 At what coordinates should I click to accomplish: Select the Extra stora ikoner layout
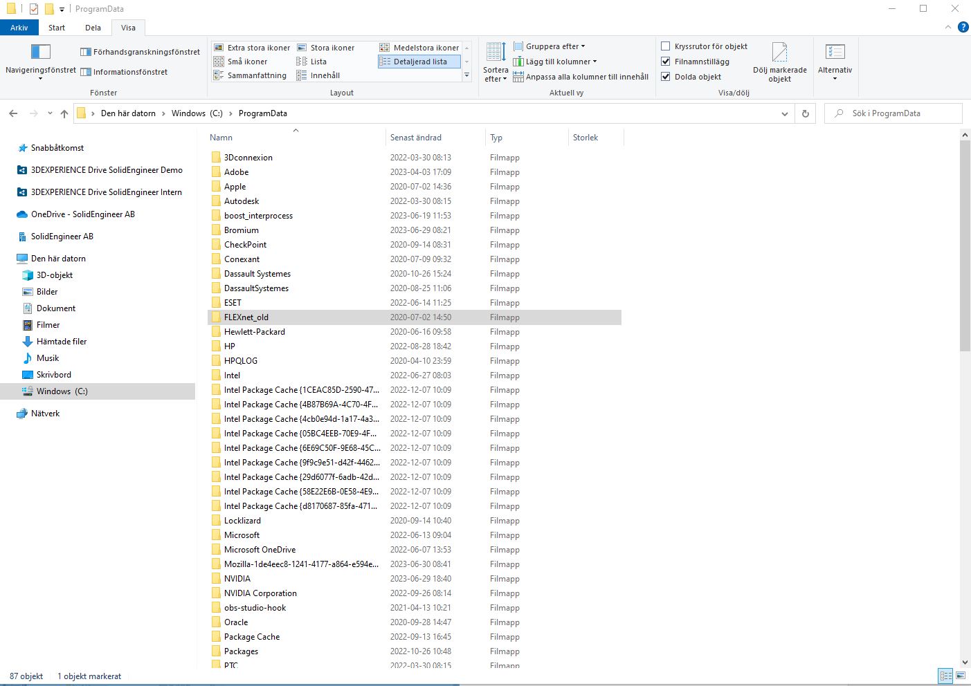tap(253, 48)
